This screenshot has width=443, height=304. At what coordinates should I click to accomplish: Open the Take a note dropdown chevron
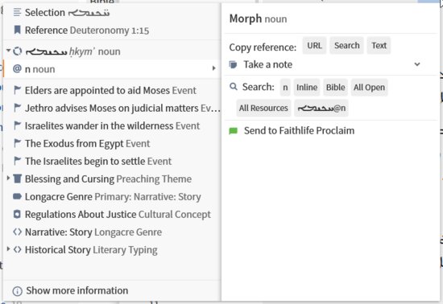(x=417, y=64)
